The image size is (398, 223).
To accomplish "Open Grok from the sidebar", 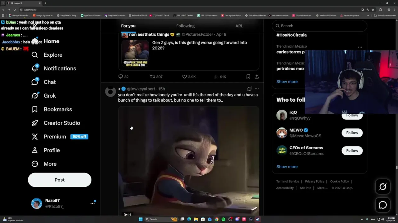I will (x=44, y=96).
